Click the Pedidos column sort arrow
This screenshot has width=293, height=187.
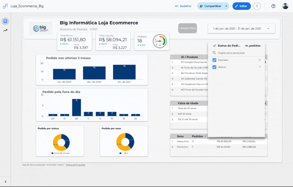click(x=205, y=136)
